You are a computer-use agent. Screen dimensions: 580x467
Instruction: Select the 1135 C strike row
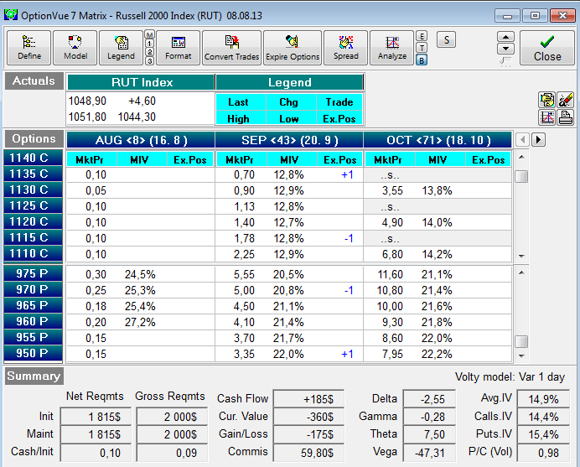click(34, 174)
